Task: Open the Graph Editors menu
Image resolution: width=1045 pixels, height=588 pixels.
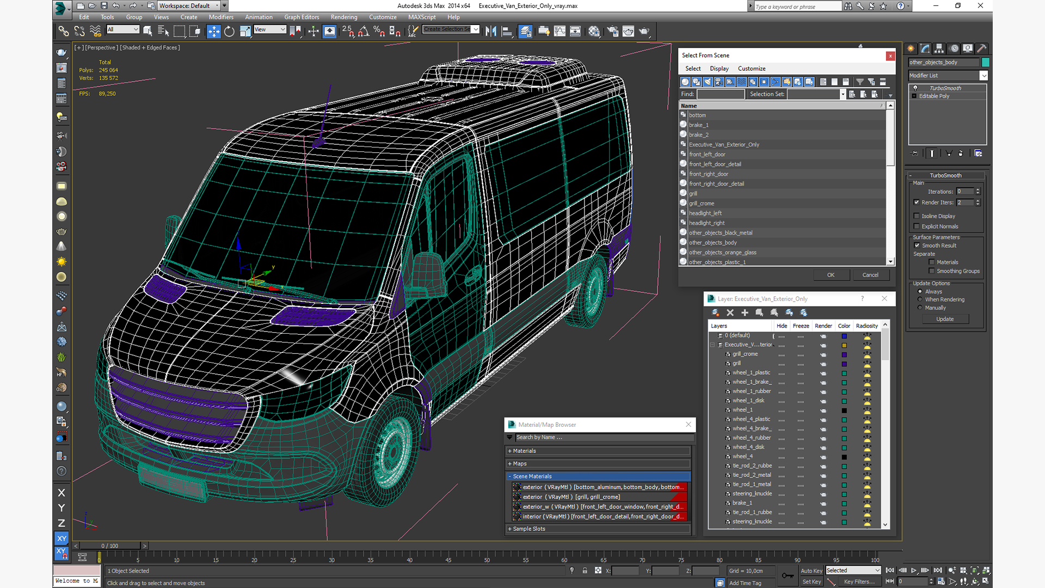Action: pos(302,17)
